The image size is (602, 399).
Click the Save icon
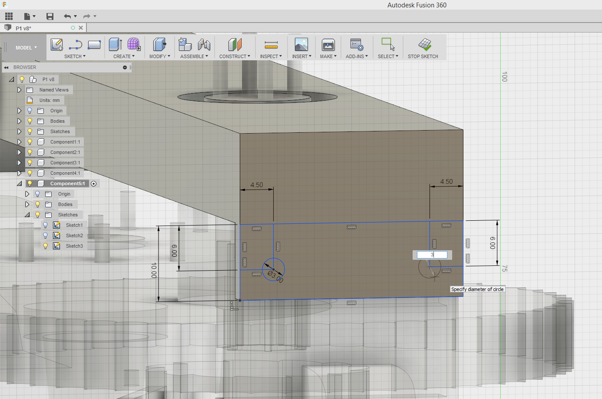click(50, 16)
